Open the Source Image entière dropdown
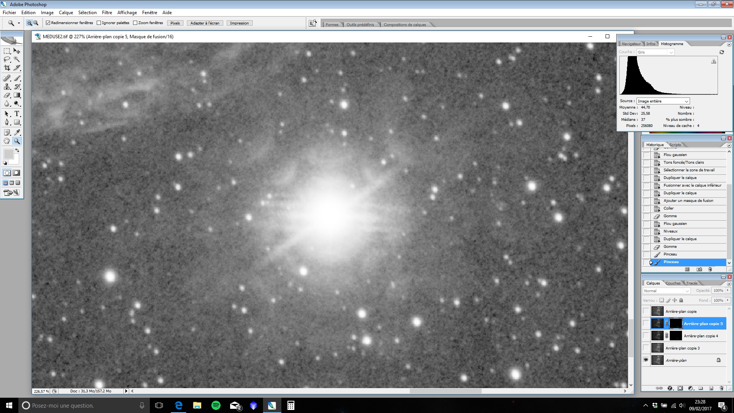 663,101
